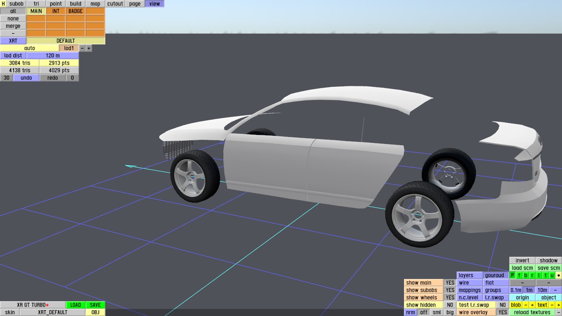Increase the LOD level with plus

[89, 48]
